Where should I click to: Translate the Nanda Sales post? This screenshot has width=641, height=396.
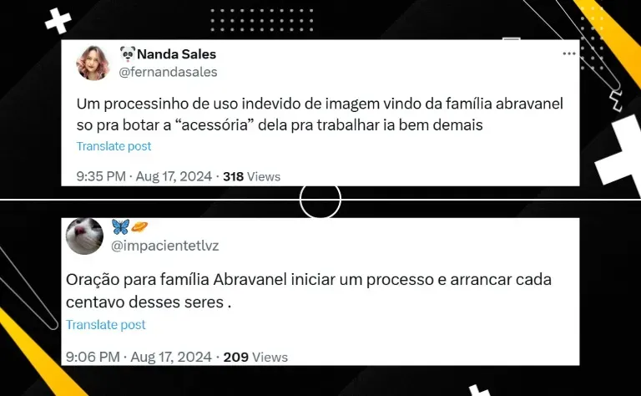click(114, 146)
